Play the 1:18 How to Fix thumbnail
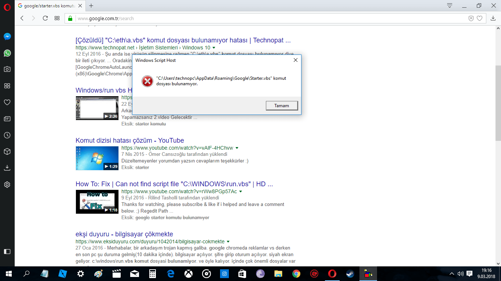This screenshot has height=281, width=501. (97, 202)
